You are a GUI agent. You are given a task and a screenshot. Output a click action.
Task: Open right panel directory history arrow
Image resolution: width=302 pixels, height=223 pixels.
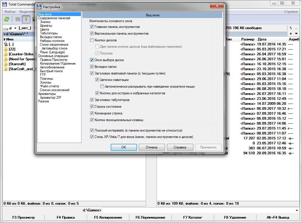[x=296, y=34]
